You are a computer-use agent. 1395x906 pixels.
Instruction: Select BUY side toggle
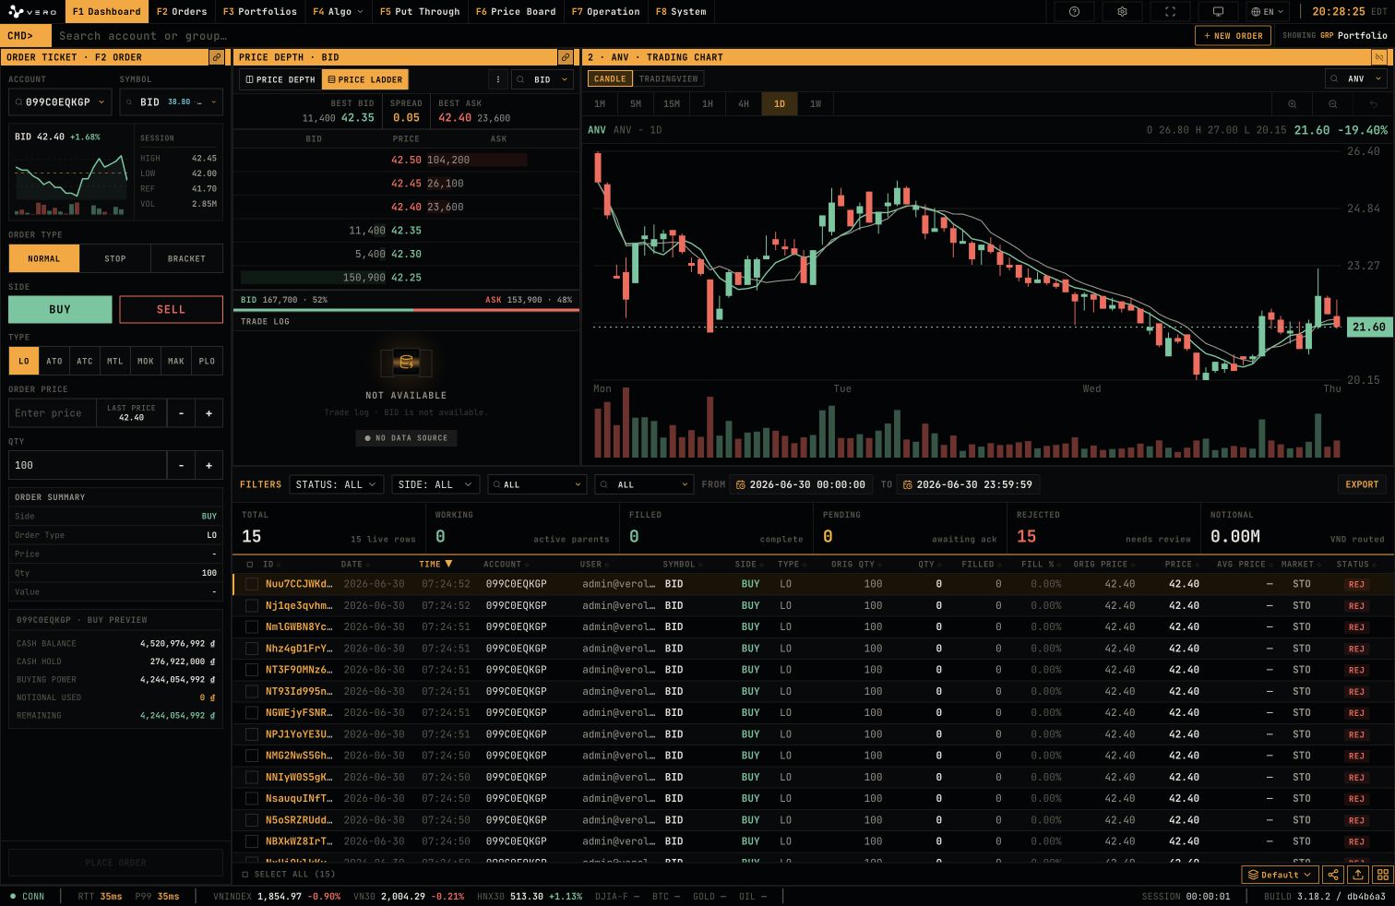[x=60, y=309]
